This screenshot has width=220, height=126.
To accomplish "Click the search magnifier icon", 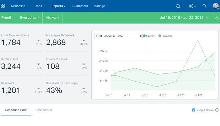I will (x=204, y=6).
